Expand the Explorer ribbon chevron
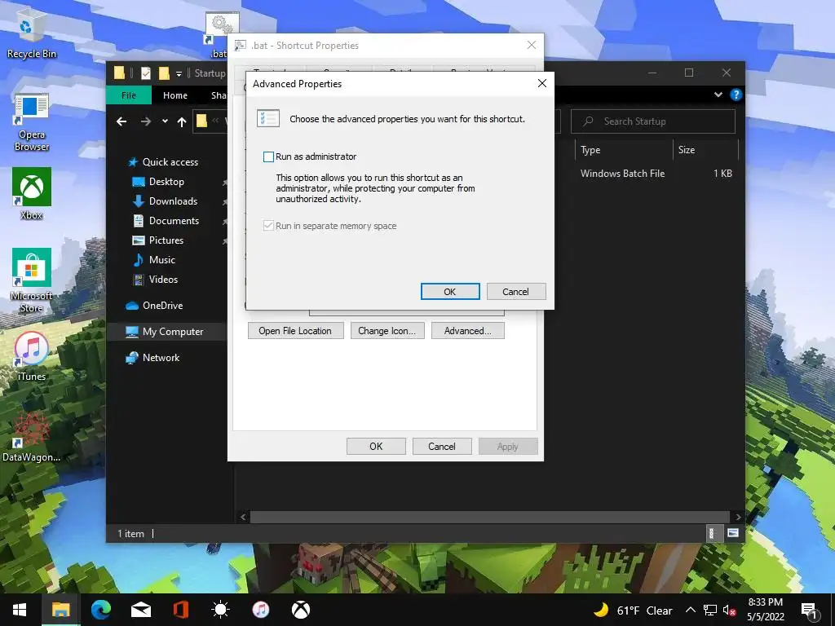The image size is (835, 626). 718,95
